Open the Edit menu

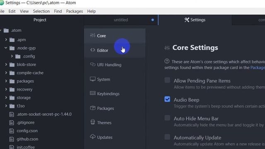click(12, 11)
